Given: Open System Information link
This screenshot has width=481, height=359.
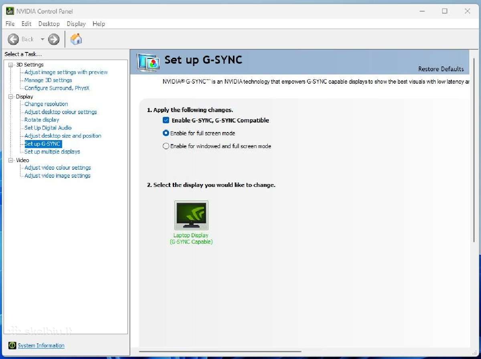Looking at the screenshot, I should point(41,345).
